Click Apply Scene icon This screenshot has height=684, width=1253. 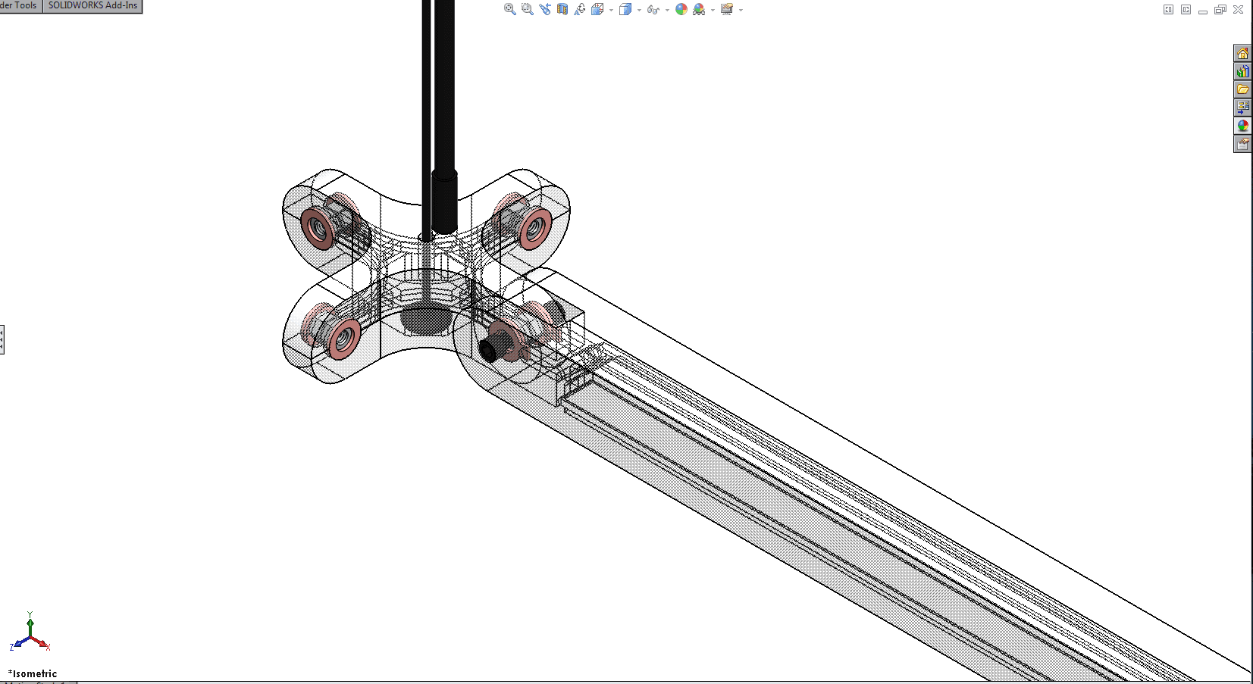[699, 9]
